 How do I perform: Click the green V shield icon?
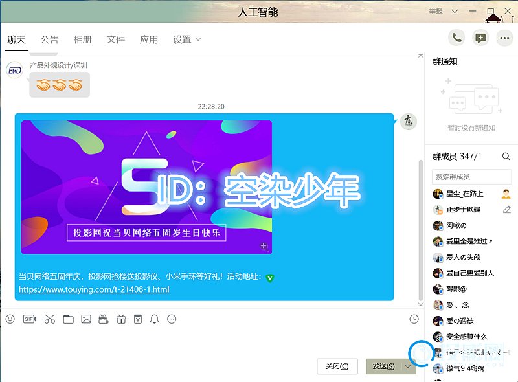pos(270,278)
